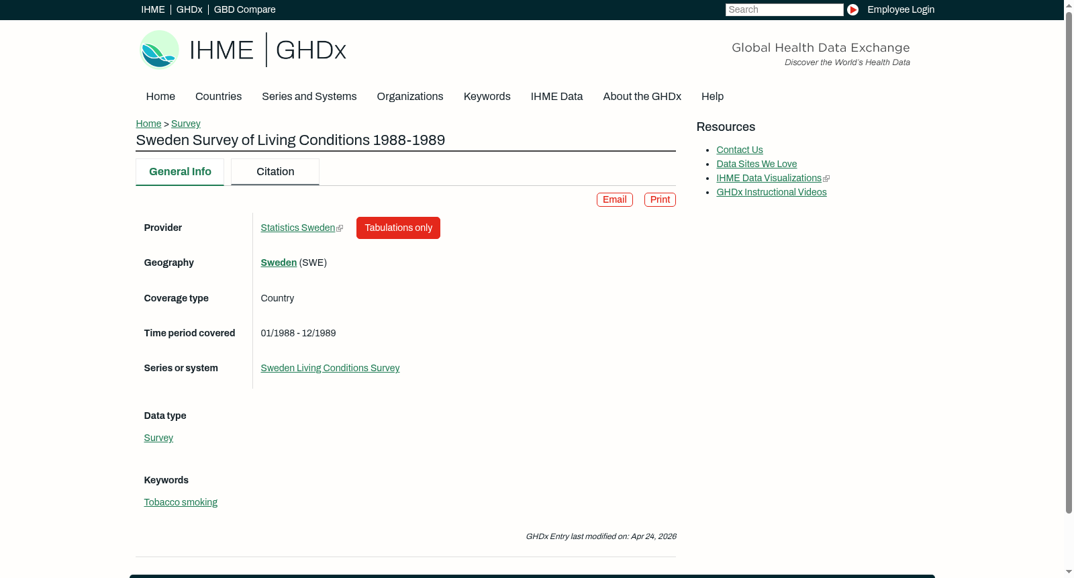Click the Tobacco smoking keyword link

coord(181,503)
